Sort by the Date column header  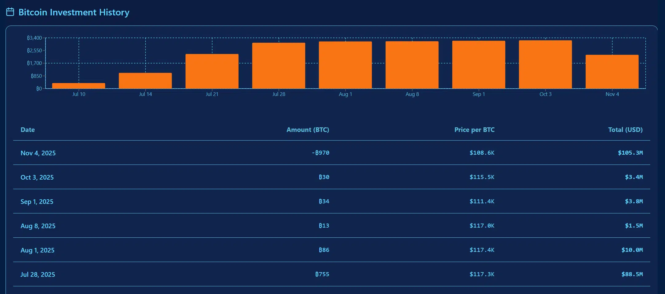pos(28,130)
